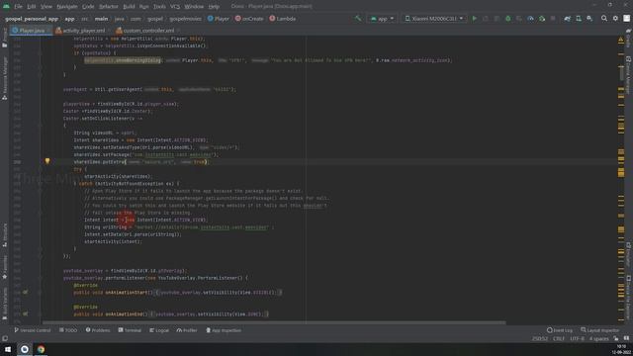
Task: Open the Refactor menu
Action: [108, 7]
